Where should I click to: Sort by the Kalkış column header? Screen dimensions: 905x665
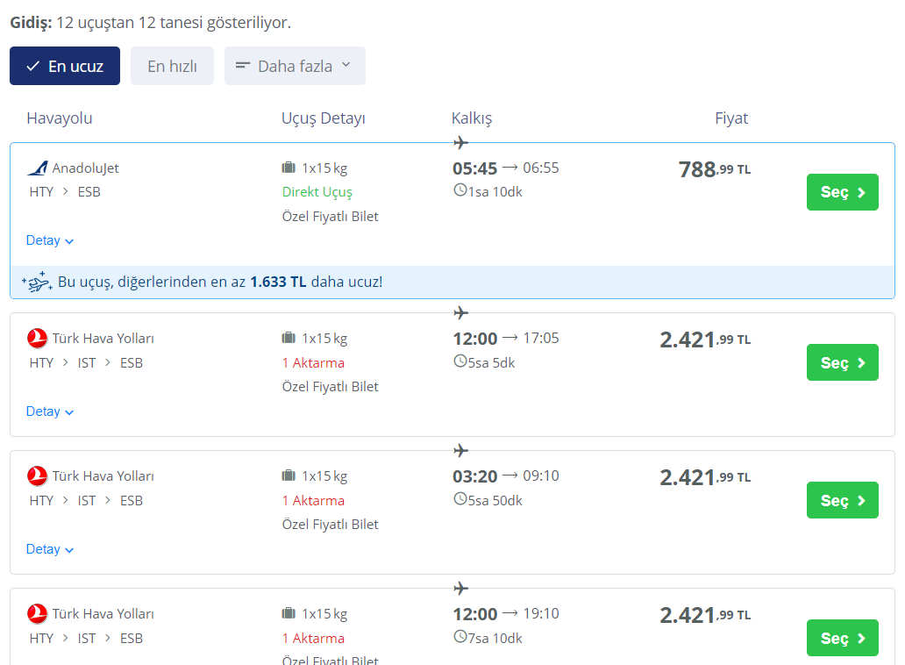pyautogui.click(x=472, y=118)
